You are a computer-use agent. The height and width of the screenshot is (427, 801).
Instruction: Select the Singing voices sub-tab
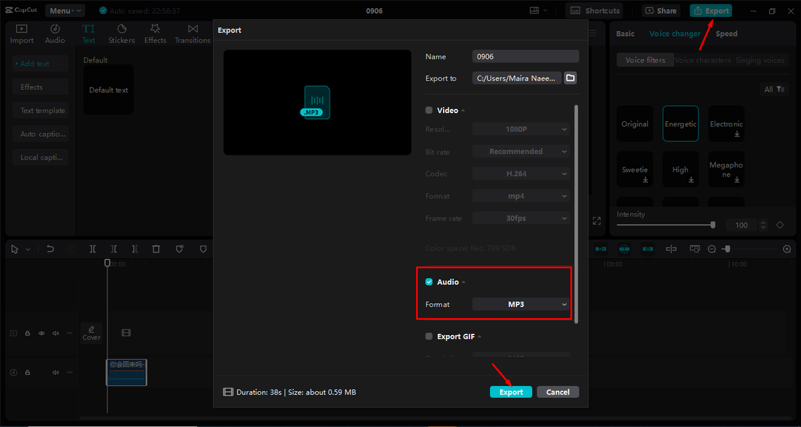(x=760, y=60)
